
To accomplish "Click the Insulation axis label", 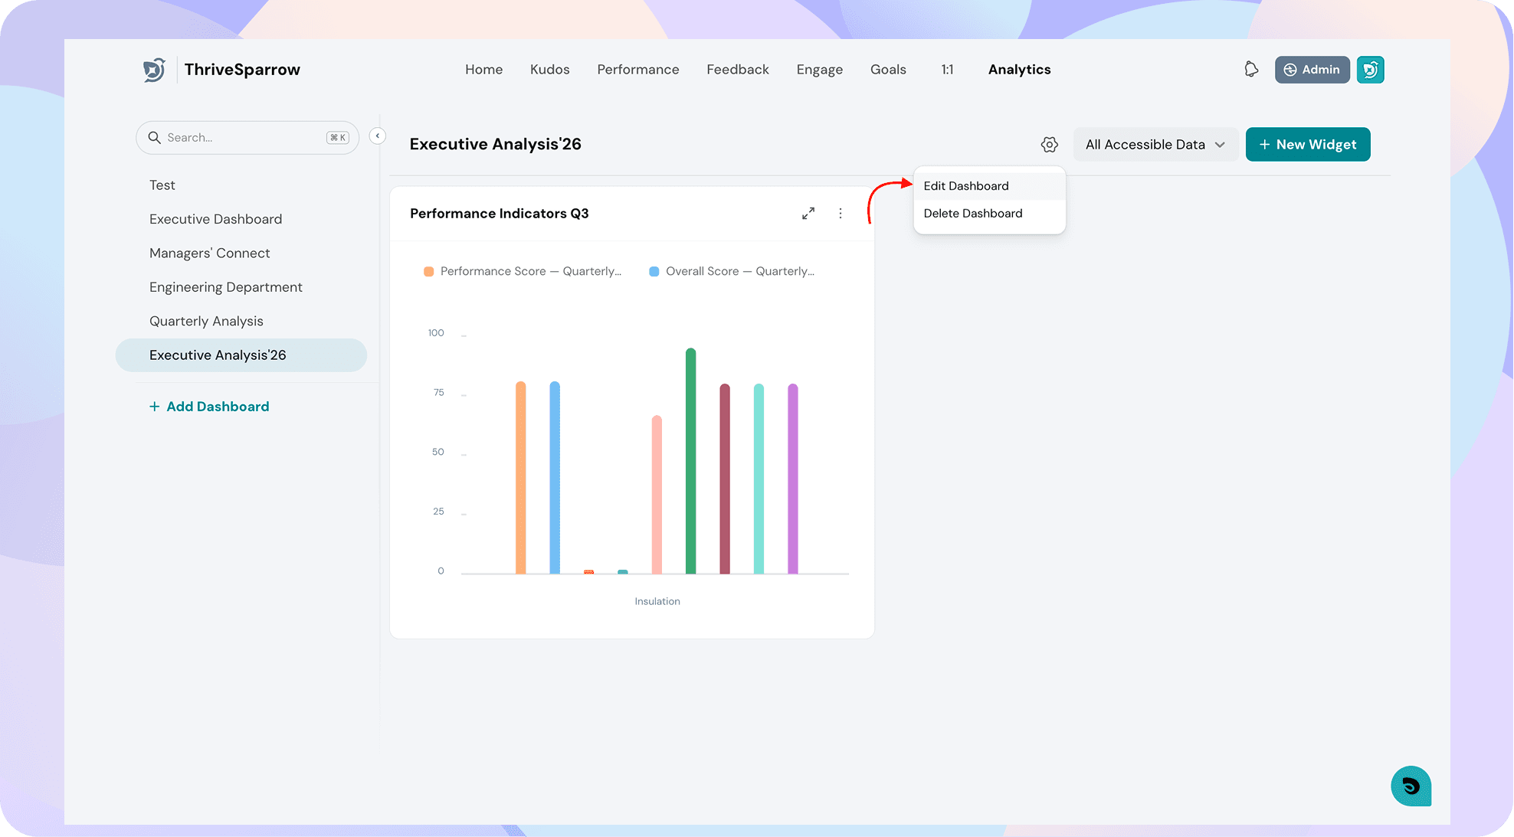I will pyautogui.click(x=657, y=602).
